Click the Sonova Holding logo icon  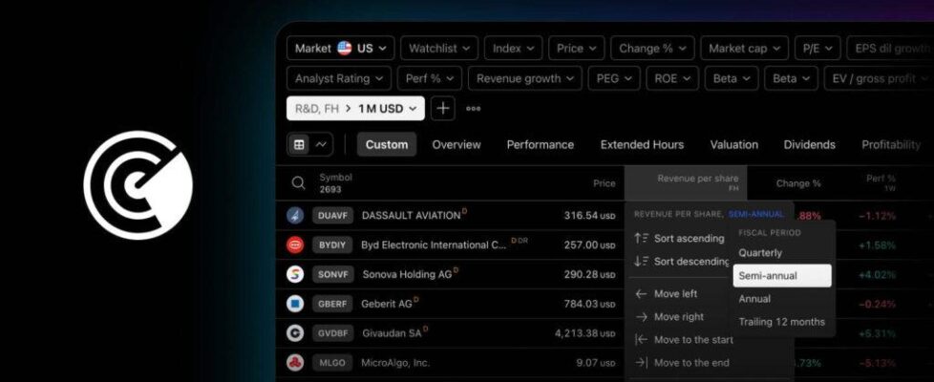[295, 274]
